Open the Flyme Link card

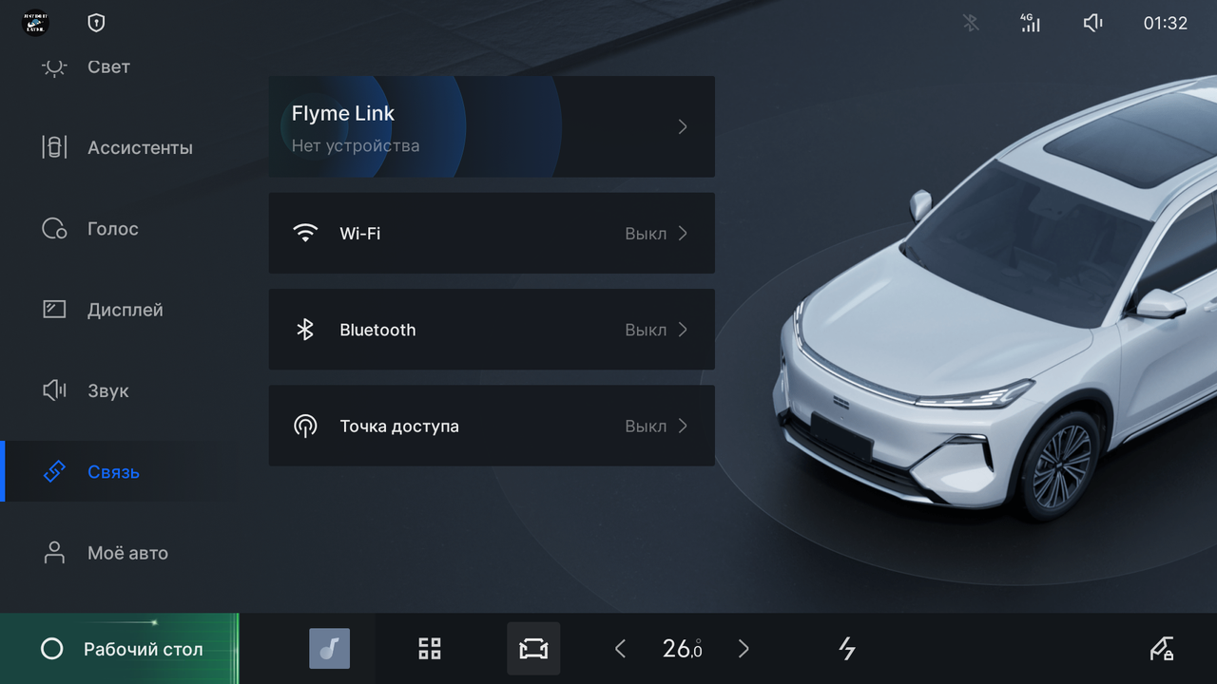coord(492,126)
